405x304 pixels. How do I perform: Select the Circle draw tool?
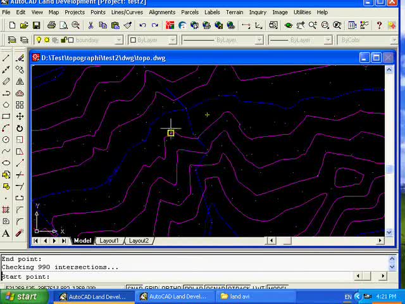[6, 139]
